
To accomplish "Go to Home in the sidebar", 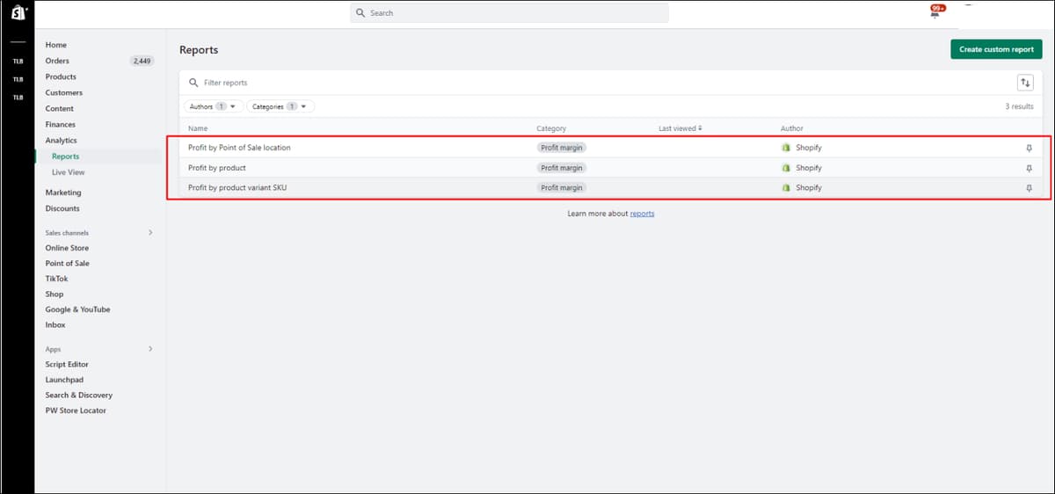I will coord(56,45).
